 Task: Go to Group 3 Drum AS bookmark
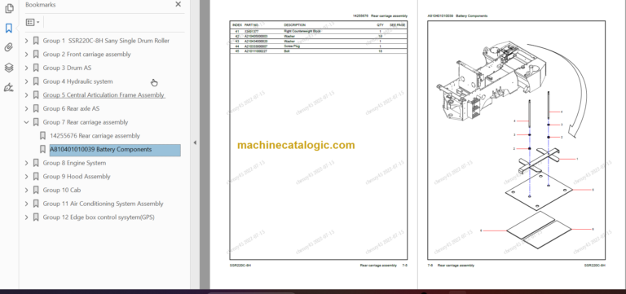[x=67, y=68]
